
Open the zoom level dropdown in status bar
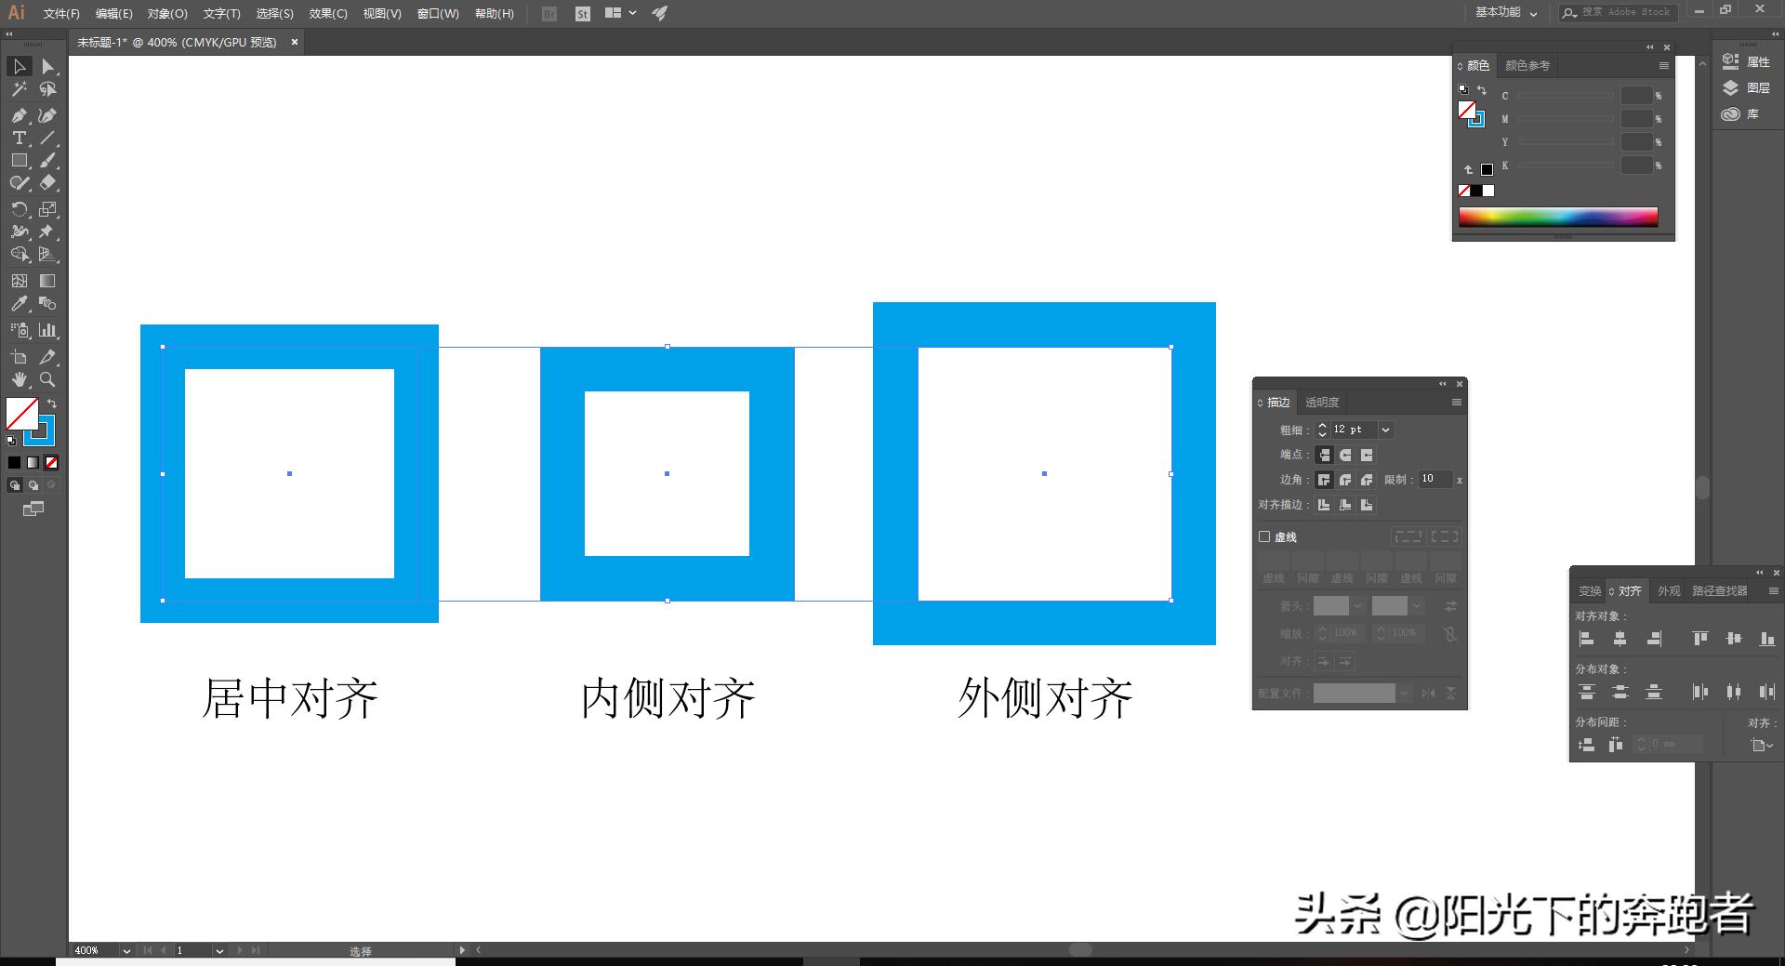(x=126, y=950)
